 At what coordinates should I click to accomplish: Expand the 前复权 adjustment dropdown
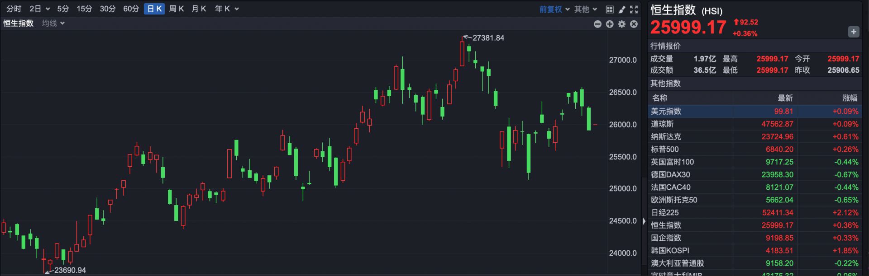[554, 9]
